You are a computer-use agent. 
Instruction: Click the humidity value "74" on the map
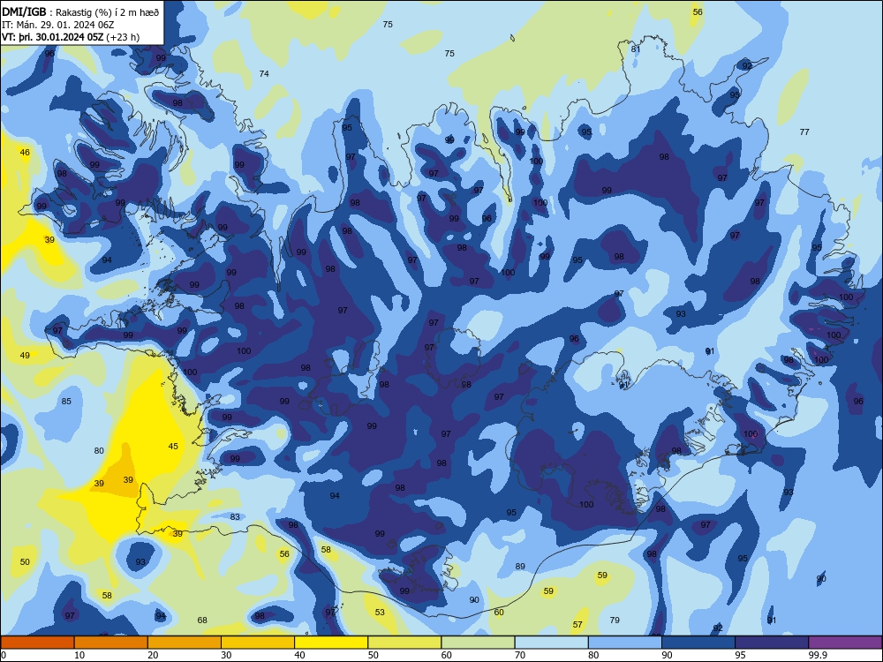264,74
